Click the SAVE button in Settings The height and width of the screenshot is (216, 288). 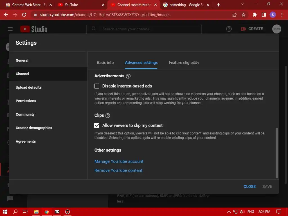click(267, 187)
